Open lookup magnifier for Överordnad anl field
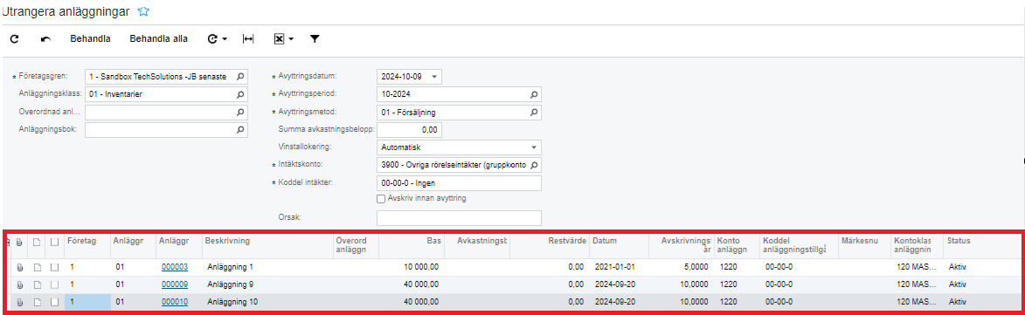This screenshot has width=1025, height=315. point(240,113)
